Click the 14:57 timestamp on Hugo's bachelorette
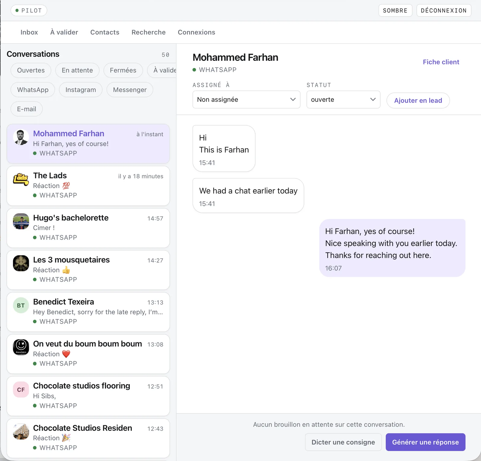 [155, 218]
